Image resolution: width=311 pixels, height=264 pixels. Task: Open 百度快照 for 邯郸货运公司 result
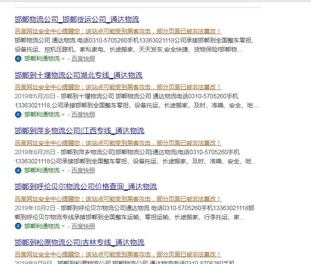[x=83, y=59]
